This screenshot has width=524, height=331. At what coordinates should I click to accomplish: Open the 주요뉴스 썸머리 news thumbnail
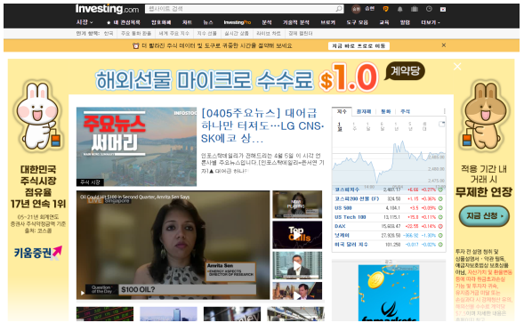click(136, 147)
